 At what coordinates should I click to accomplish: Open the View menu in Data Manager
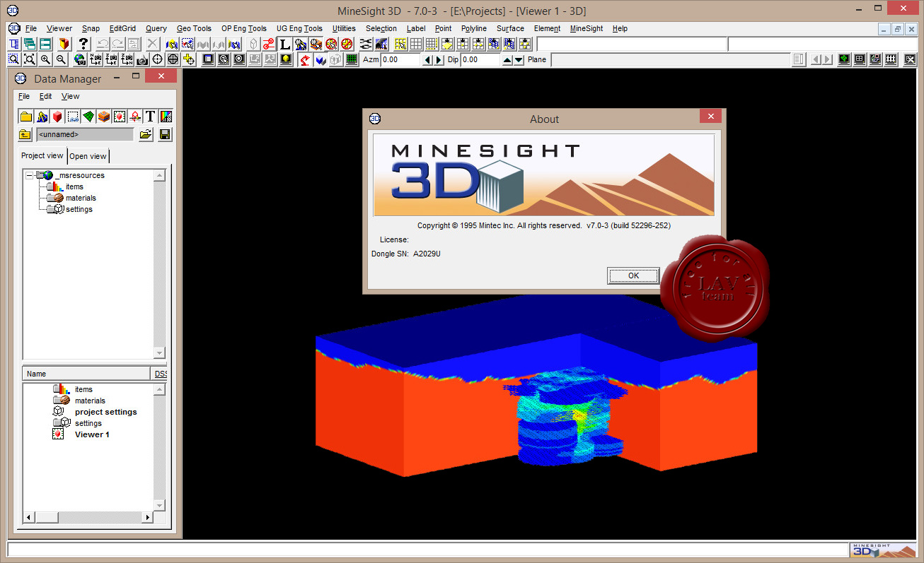[x=70, y=96]
